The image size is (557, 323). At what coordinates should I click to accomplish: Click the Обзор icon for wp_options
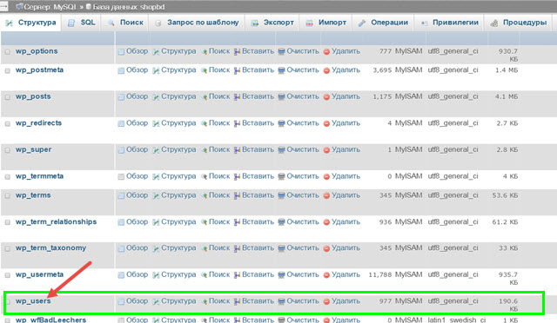[121, 52]
